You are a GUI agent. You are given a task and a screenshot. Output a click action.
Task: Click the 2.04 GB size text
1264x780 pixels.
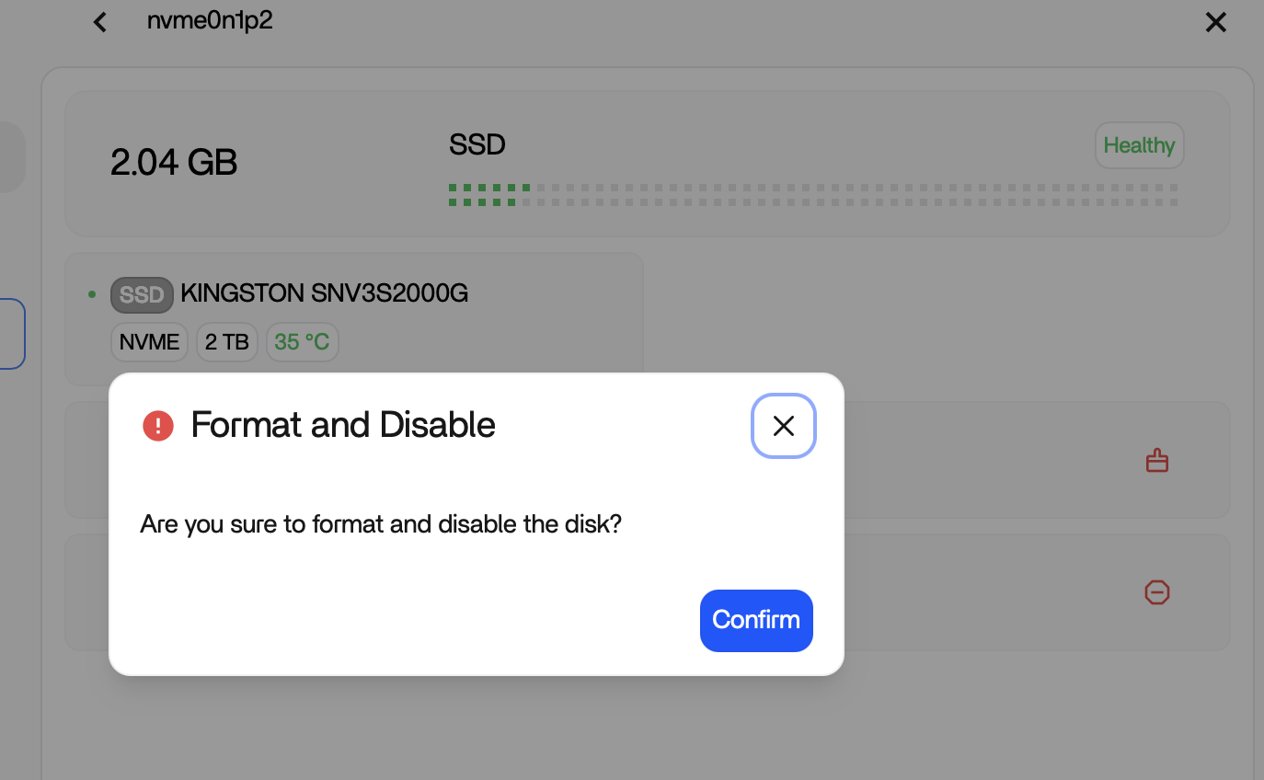(x=174, y=163)
